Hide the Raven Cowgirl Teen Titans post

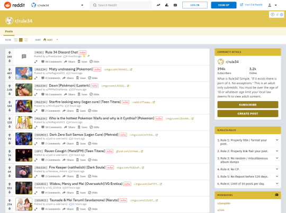click(x=93, y=160)
